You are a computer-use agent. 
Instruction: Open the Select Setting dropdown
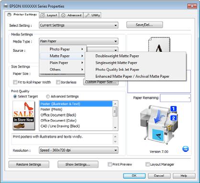pos(78,25)
